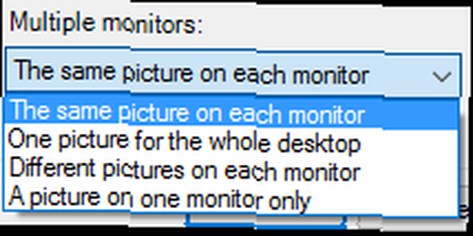Keep same picture on each monitor
Viewport: 473px width, 236px height.
[232, 112]
